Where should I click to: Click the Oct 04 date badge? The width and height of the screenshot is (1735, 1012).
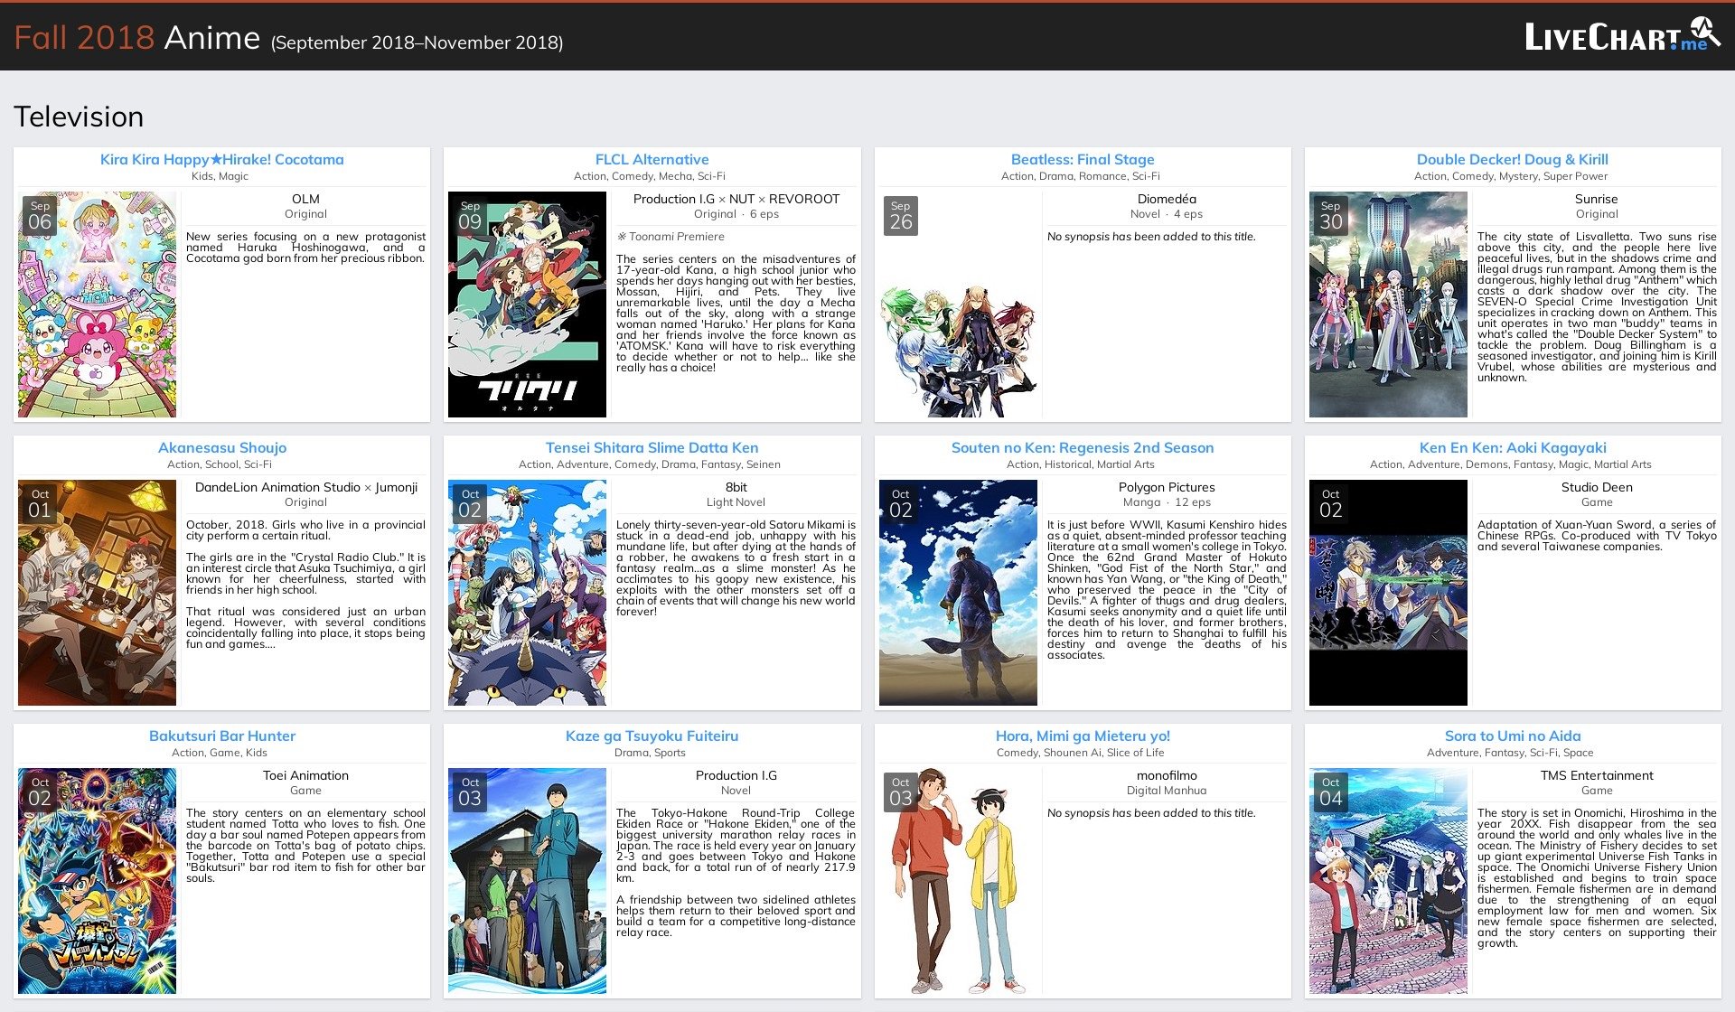pyautogui.click(x=1331, y=792)
